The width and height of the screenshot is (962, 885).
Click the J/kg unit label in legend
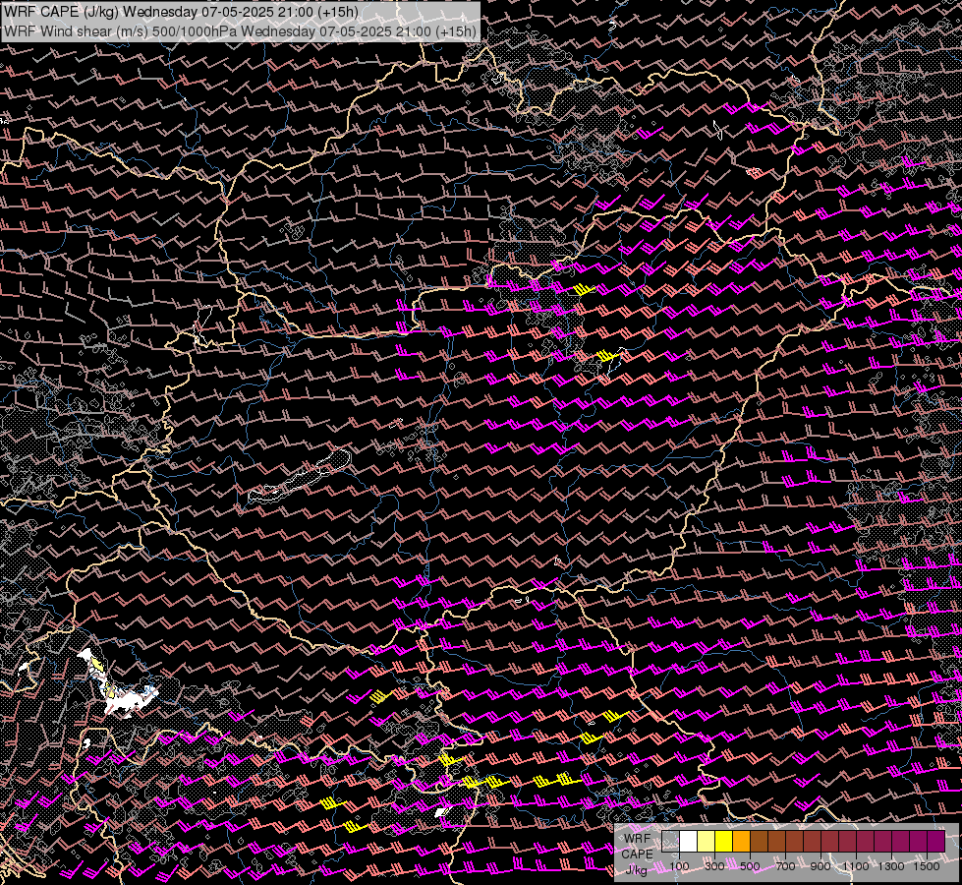point(637,870)
